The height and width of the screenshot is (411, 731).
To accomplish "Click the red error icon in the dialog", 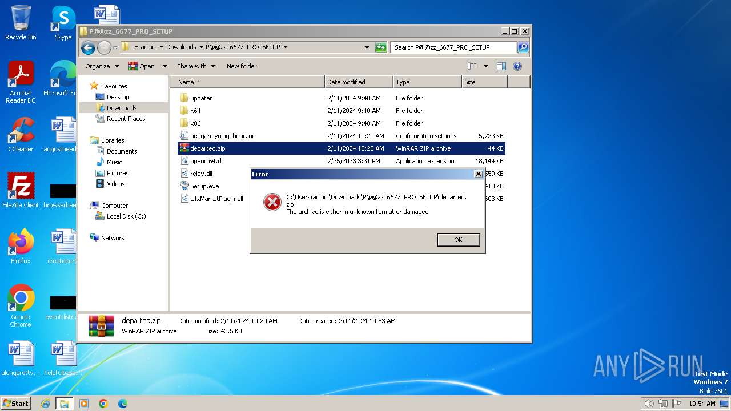I will (272, 202).
